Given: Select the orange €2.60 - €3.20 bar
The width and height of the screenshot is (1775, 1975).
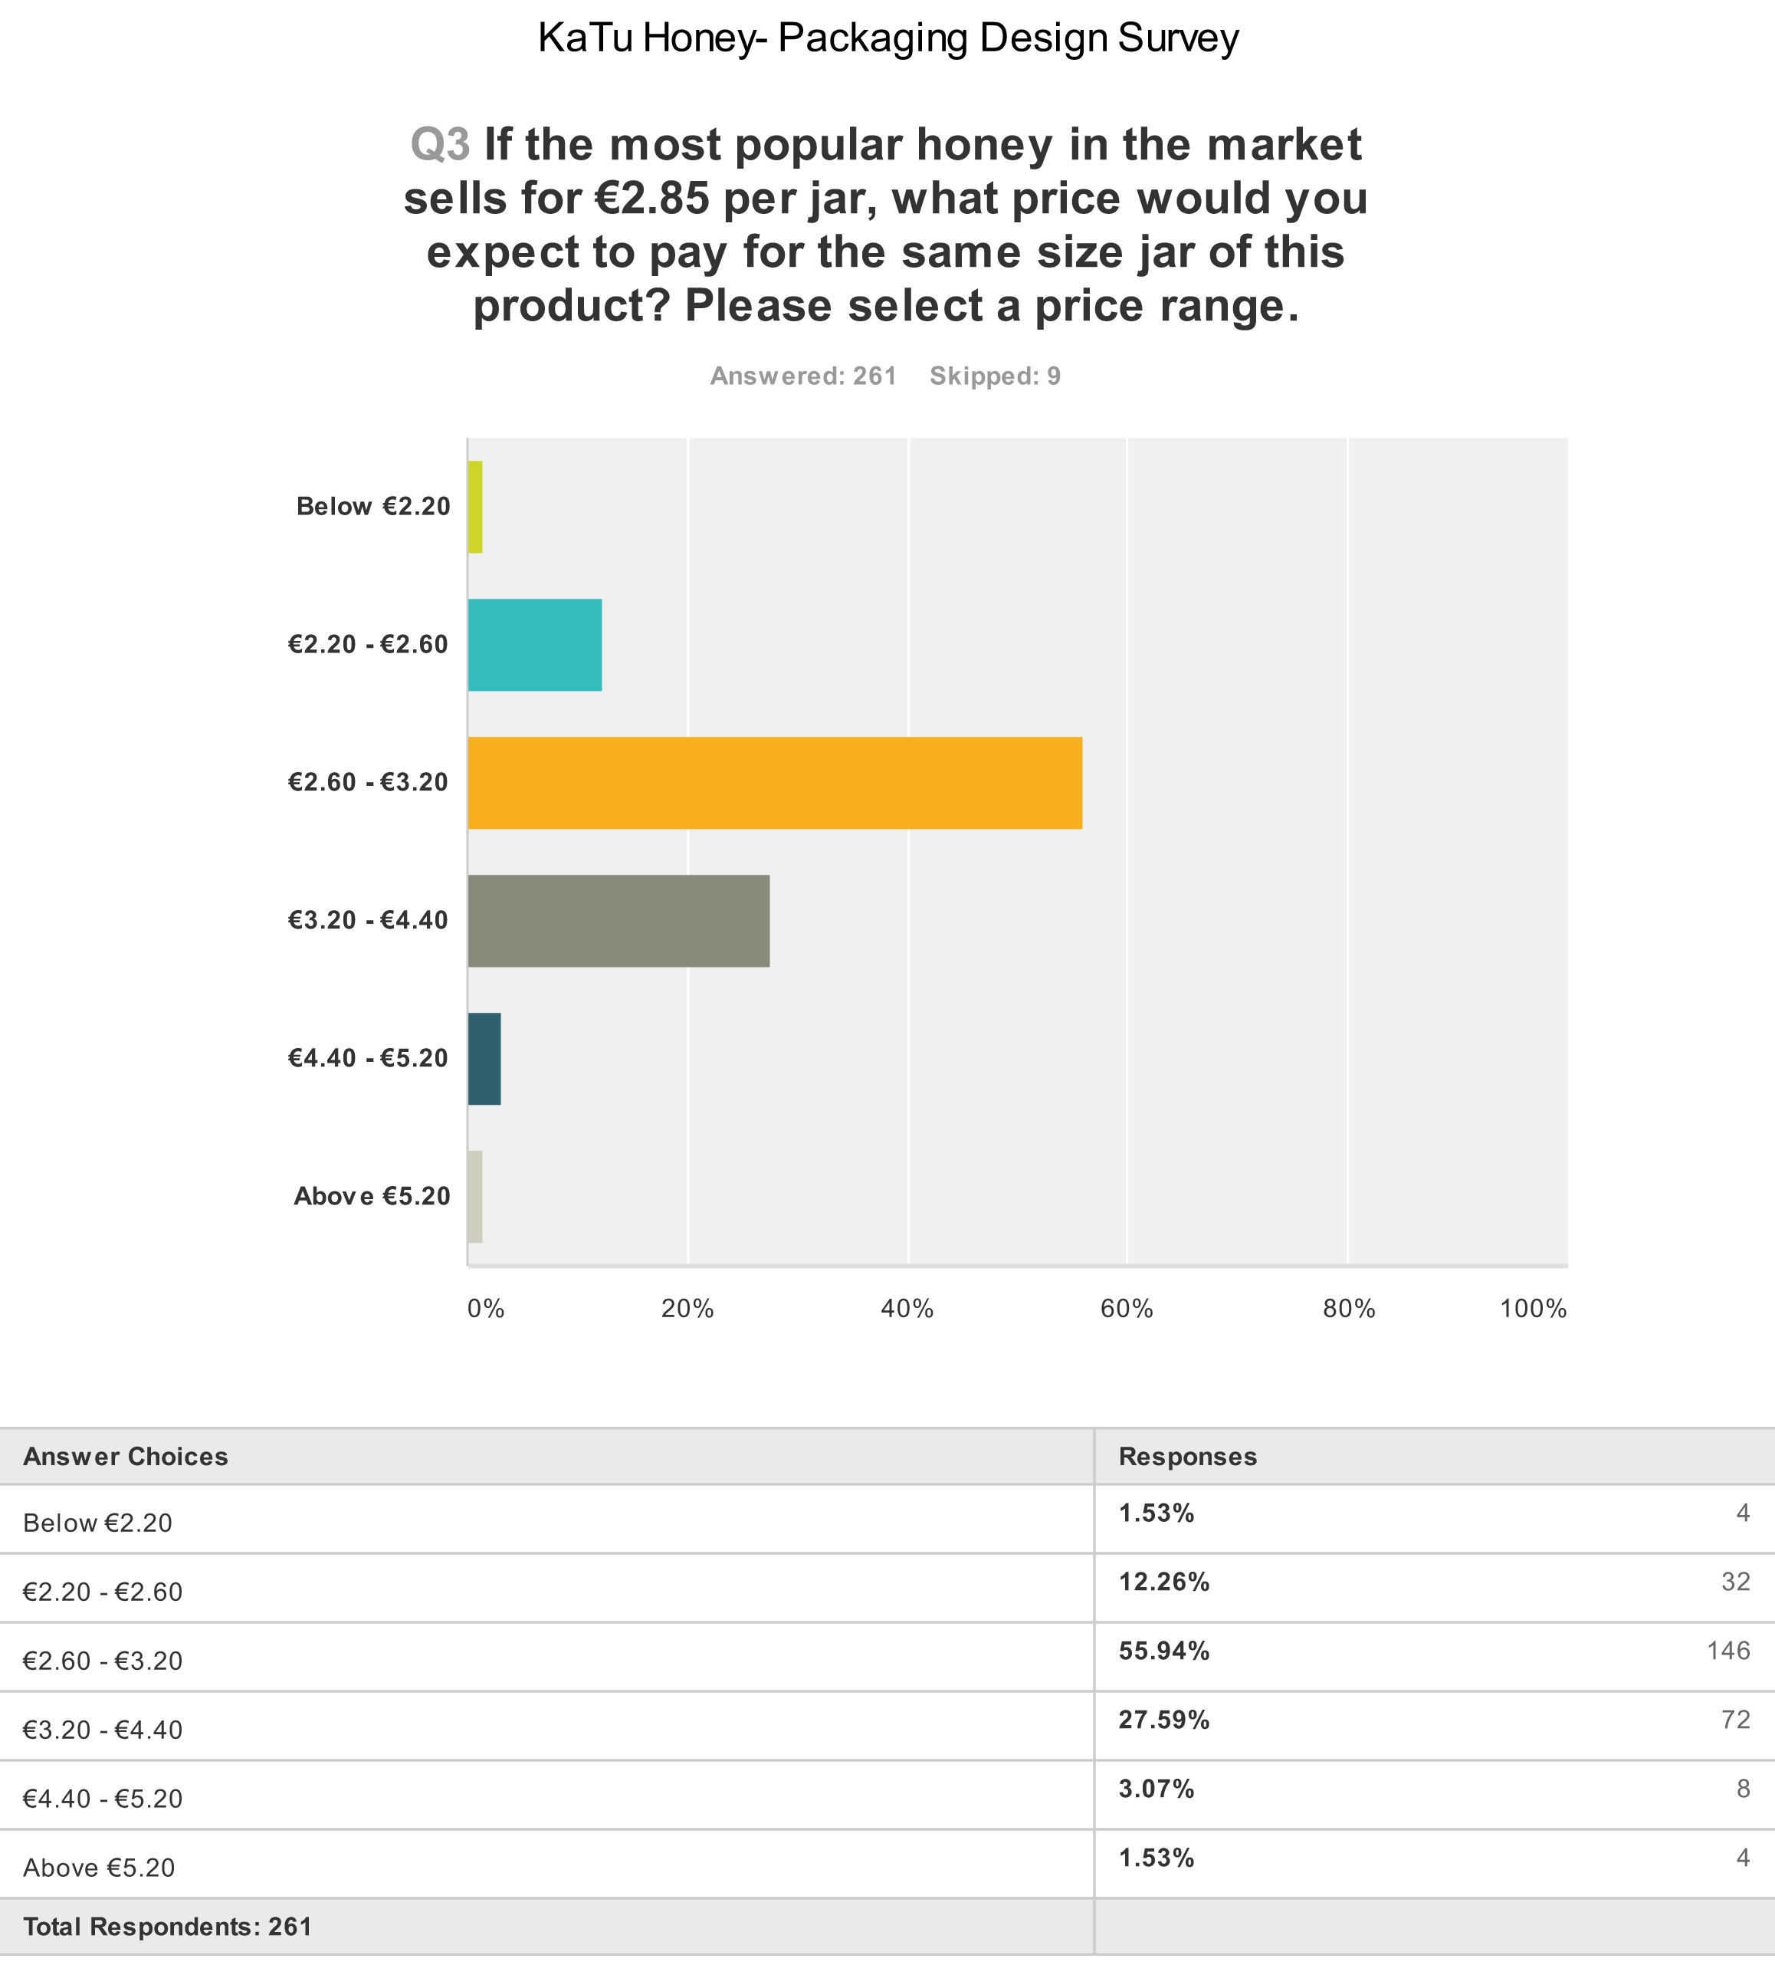Looking at the screenshot, I should click(x=774, y=783).
